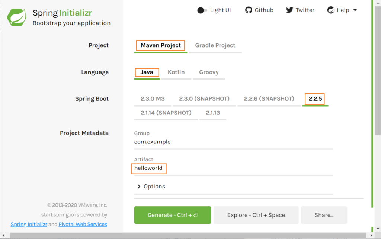Select Spring Boot 2.3.0 (SNAPSHOT)
This screenshot has width=381, height=239.
click(204, 99)
